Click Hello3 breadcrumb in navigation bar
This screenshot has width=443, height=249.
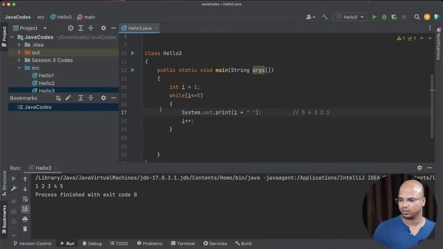(x=61, y=17)
